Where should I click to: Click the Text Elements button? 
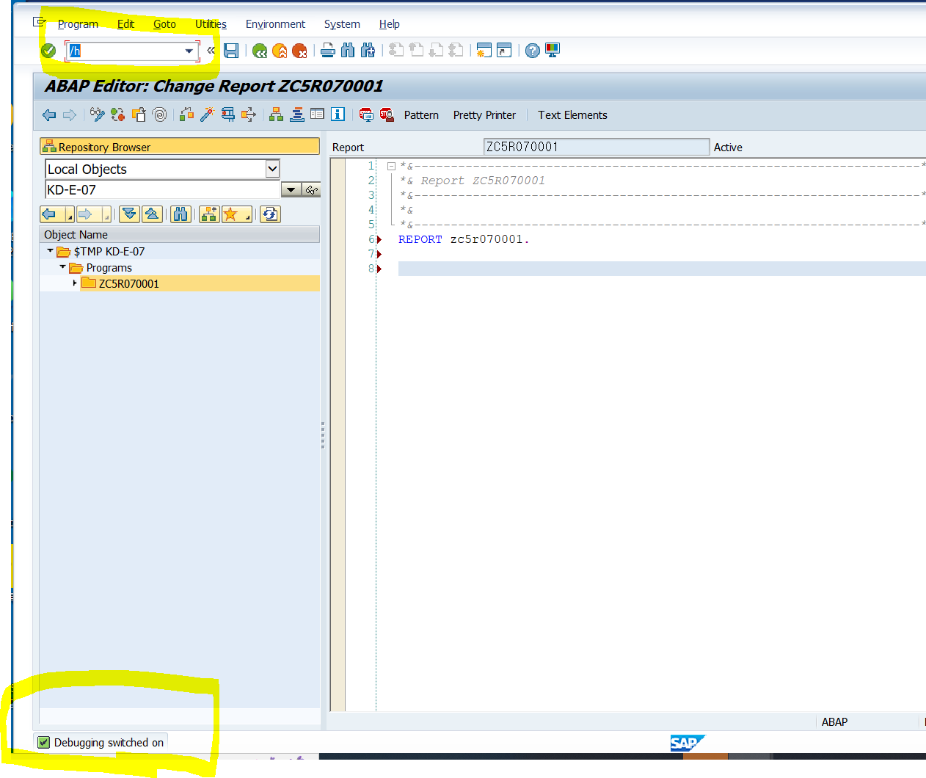[x=572, y=115]
